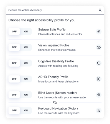
Task: Click the Keyboard Navigation arrows icon
Action: [x=99, y=111]
